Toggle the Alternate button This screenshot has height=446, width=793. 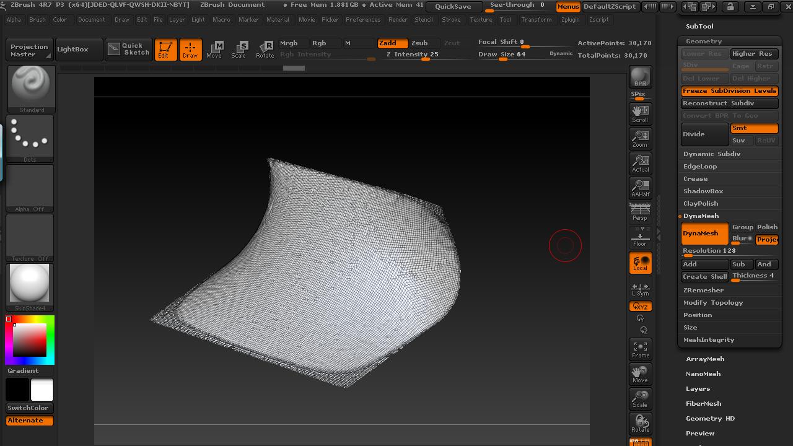tap(30, 420)
